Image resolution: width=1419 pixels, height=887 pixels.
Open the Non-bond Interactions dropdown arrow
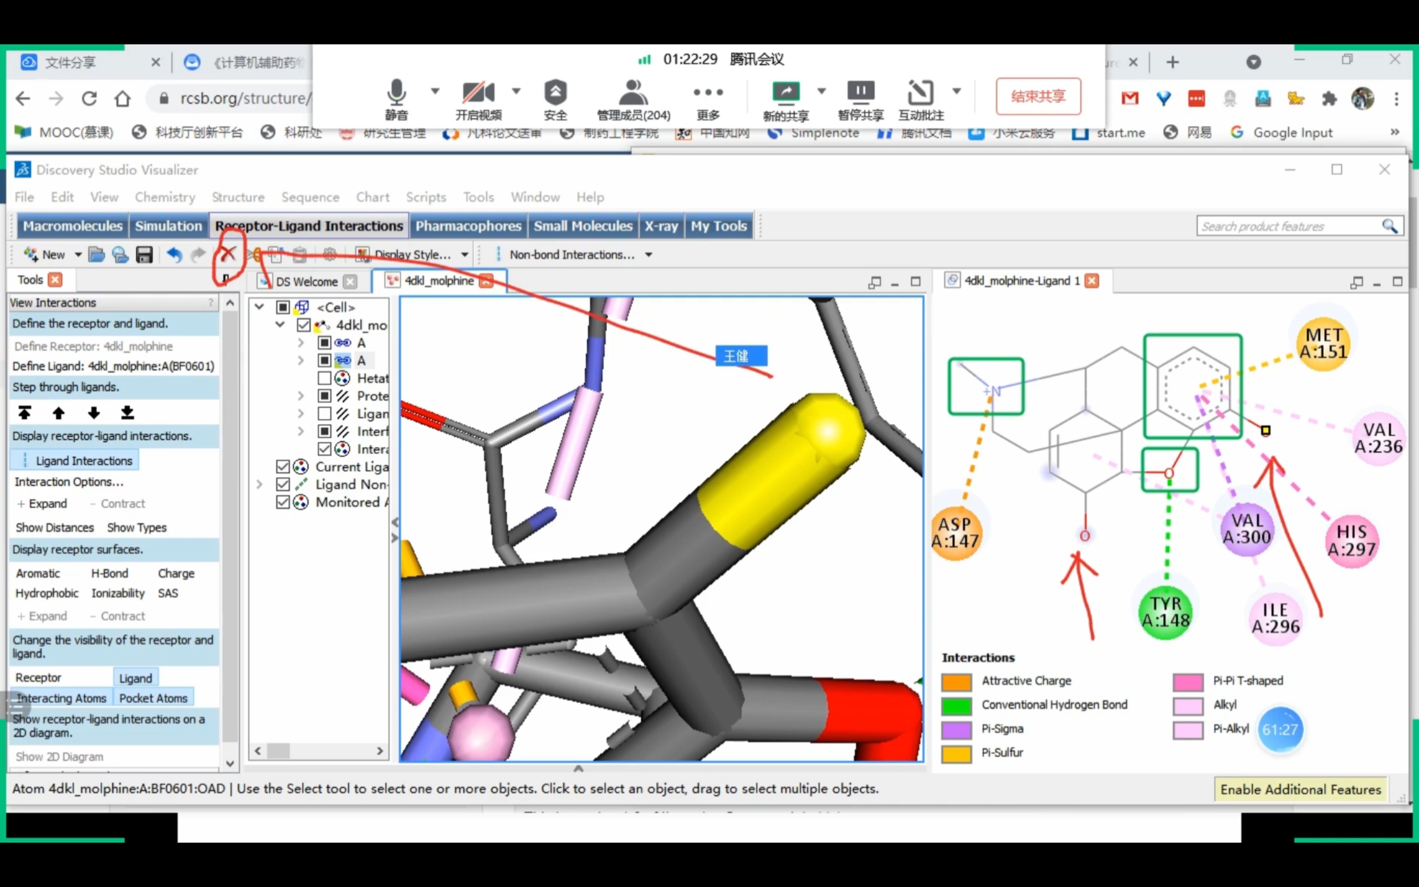click(649, 254)
